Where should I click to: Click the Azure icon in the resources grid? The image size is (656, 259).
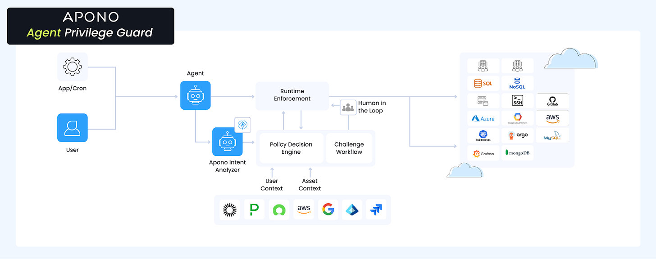pos(483,118)
